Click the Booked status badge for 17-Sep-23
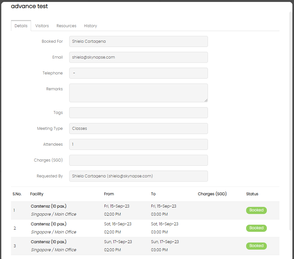Screen dimensions: 294x259 (x=256, y=246)
